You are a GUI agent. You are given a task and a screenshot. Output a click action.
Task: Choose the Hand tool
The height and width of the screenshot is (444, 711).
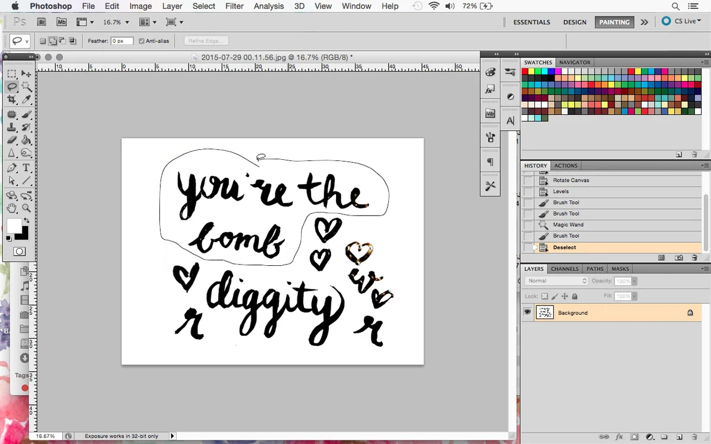12,208
